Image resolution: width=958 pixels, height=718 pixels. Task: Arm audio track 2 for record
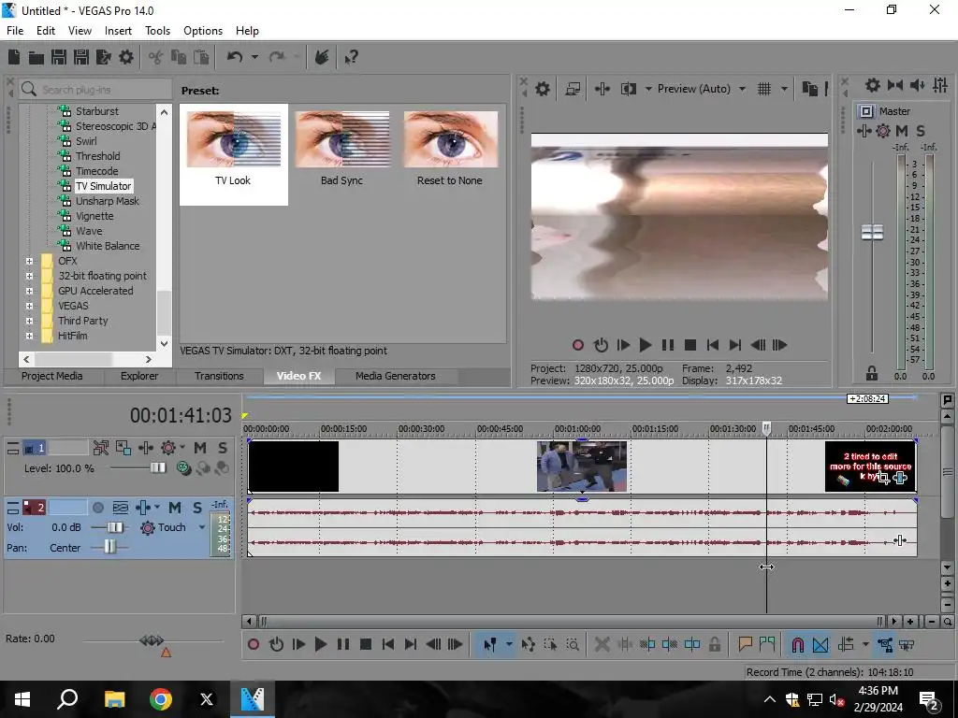pyautogui.click(x=97, y=508)
